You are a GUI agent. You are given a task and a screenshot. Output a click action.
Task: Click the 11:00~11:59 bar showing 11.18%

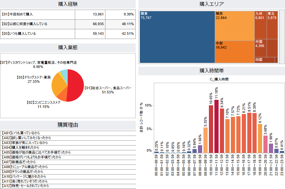click(x=216, y=126)
